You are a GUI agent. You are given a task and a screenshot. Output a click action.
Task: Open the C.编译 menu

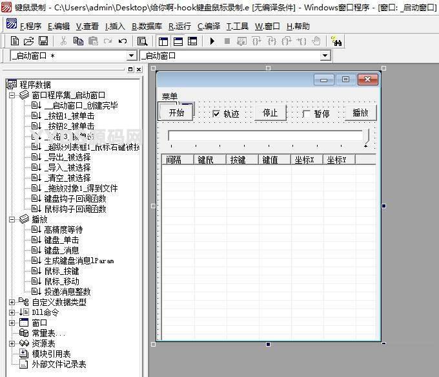[x=209, y=27]
